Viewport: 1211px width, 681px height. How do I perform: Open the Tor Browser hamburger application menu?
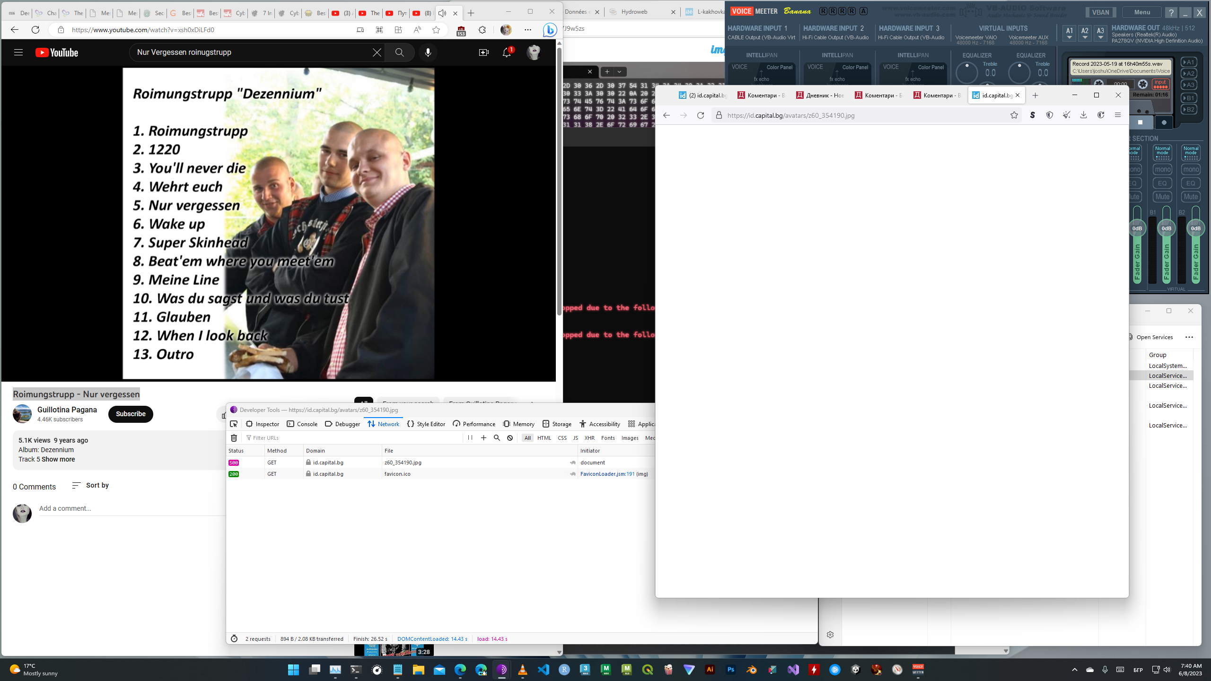click(x=1118, y=115)
